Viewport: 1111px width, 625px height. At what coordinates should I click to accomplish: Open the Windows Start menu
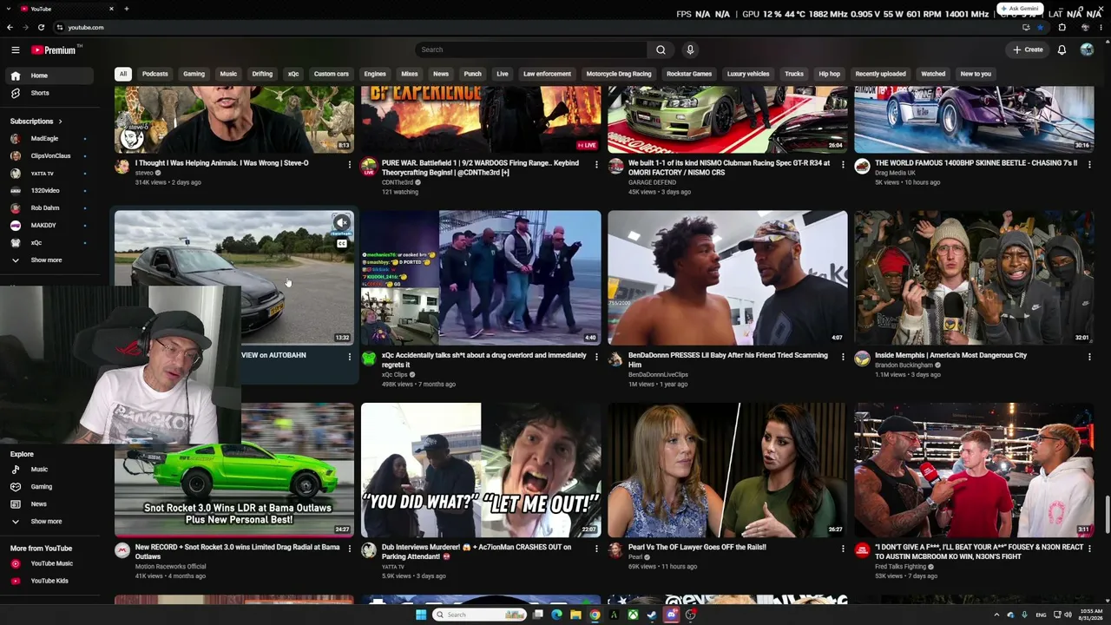[x=421, y=615]
